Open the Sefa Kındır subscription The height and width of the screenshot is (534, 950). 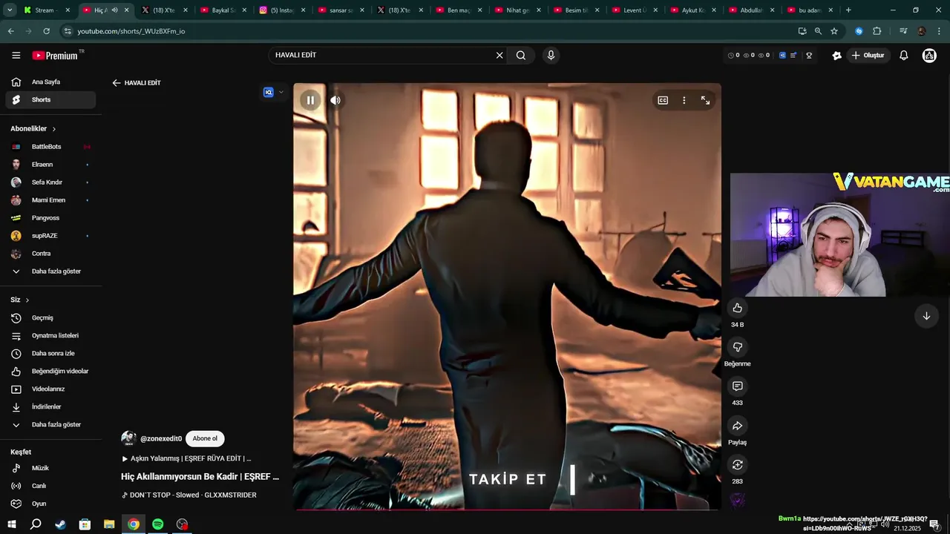pyautogui.click(x=50, y=182)
